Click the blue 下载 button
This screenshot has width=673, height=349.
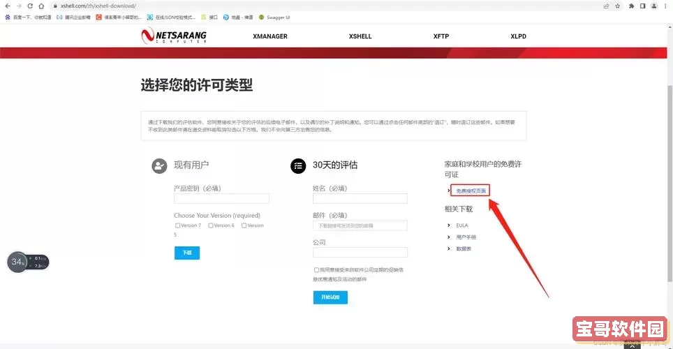click(187, 253)
